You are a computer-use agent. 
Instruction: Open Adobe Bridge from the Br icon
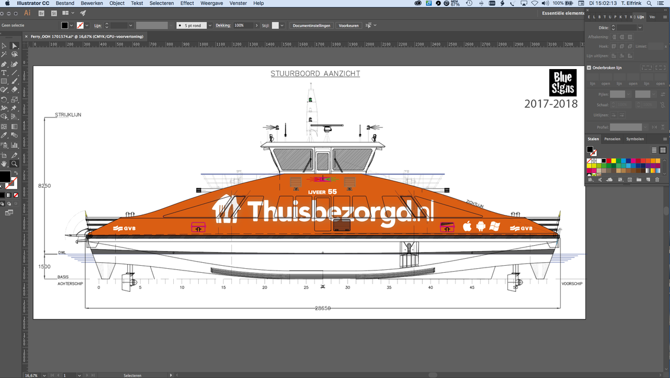pyautogui.click(x=41, y=13)
